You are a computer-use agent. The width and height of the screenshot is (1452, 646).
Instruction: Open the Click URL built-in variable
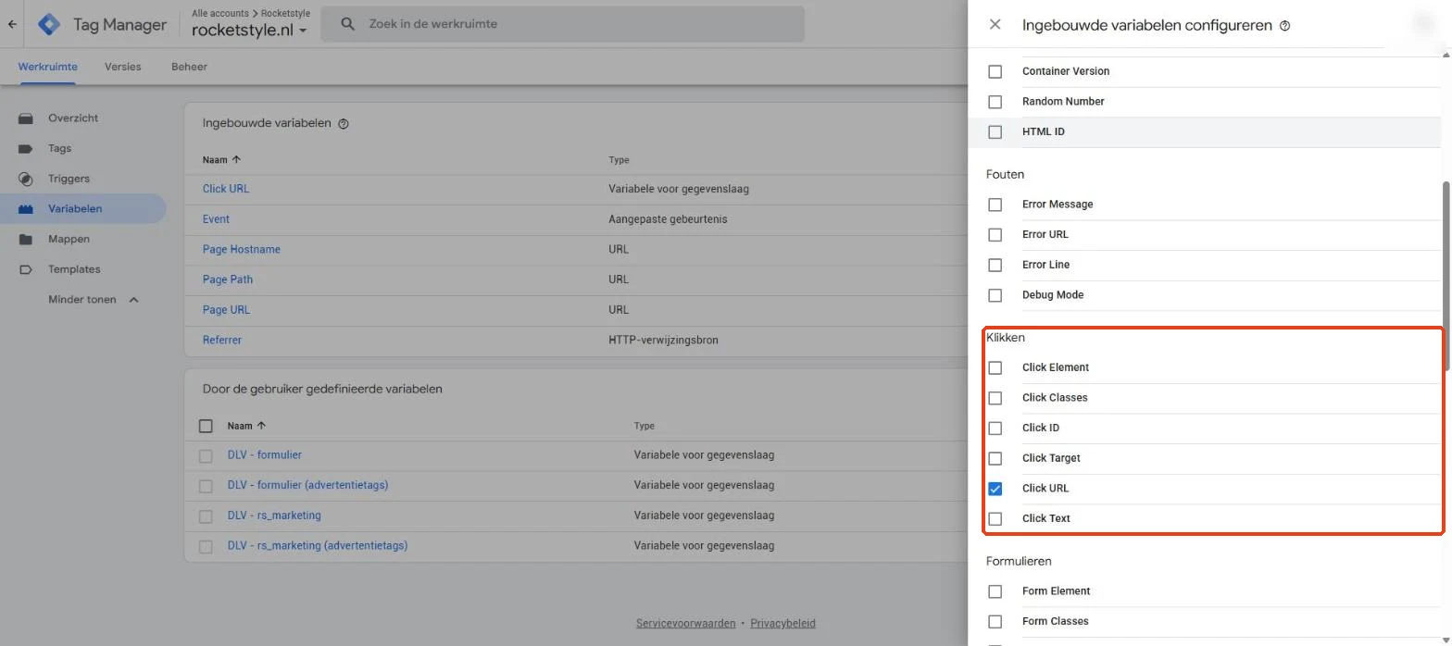click(226, 189)
